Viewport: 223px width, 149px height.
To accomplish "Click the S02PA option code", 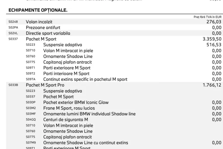I will click(x=13, y=27).
